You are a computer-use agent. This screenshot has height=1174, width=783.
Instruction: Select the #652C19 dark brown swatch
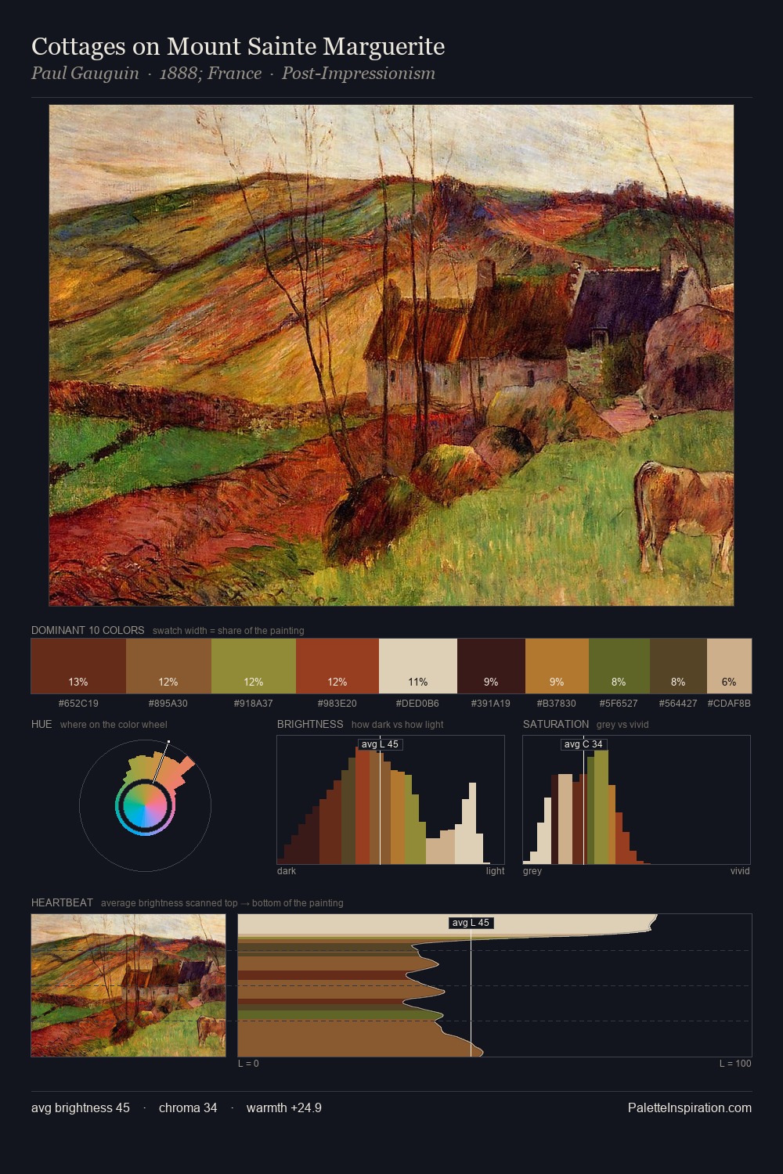pyautogui.click(x=78, y=666)
